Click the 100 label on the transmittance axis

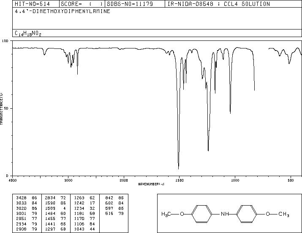tap(5, 41)
